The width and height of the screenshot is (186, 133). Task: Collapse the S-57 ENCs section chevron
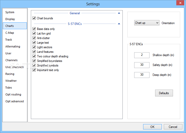(x=119, y=24)
